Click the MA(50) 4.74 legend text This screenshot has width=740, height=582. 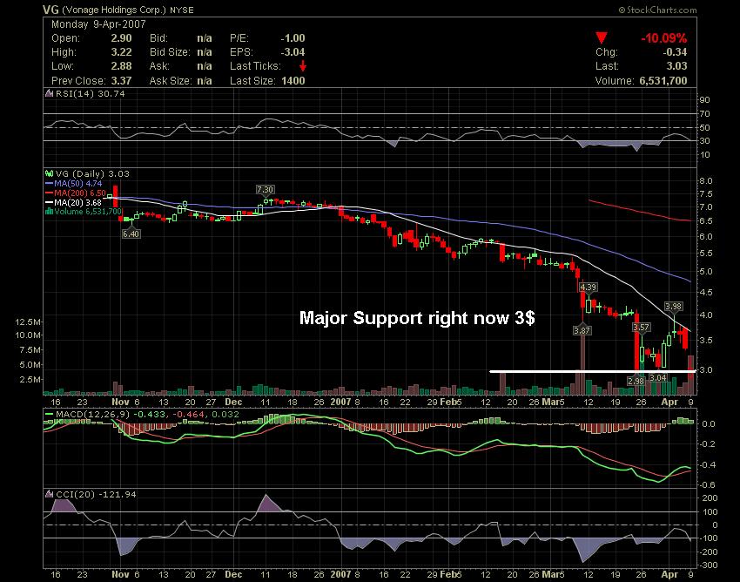[x=77, y=183]
